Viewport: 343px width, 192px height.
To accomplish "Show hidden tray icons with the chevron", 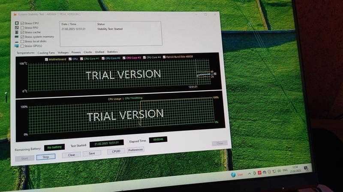I will coord(250,174).
